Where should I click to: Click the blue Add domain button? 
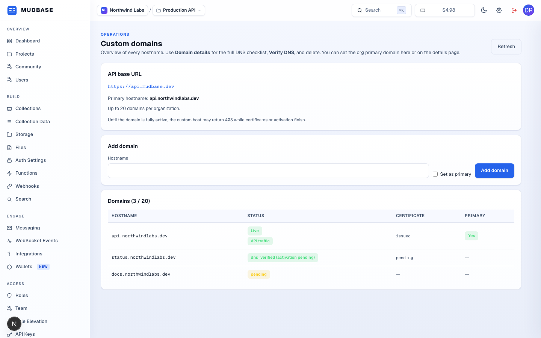pyautogui.click(x=494, y=171)
